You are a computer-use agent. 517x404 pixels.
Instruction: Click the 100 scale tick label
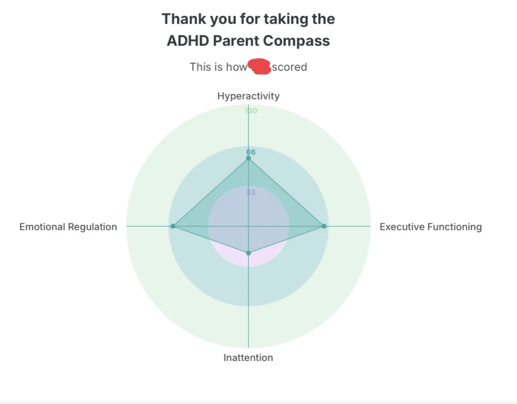[x=251, y=111]
